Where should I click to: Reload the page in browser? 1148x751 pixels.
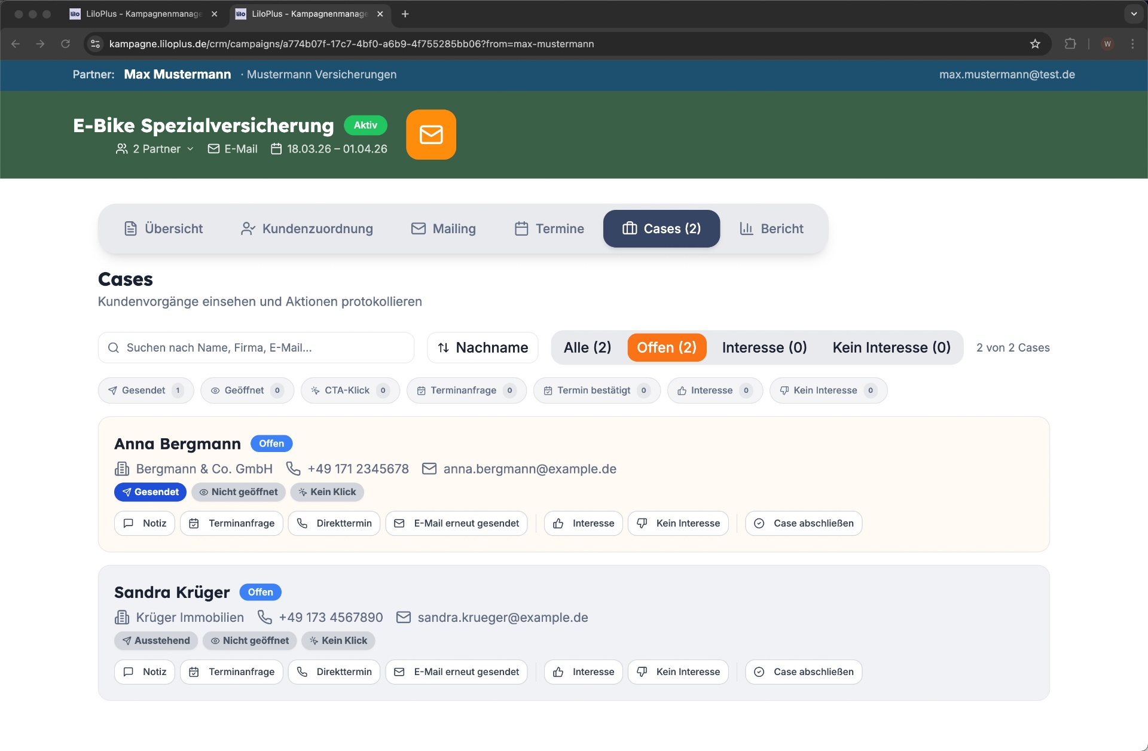click(x=66, y=44)
